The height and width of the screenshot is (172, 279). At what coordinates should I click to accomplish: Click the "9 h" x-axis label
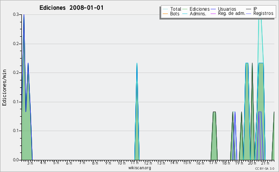point(108,163)
